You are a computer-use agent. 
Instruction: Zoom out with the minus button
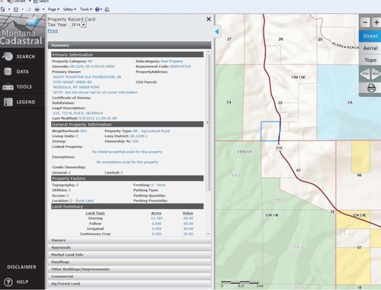[365, 22]
